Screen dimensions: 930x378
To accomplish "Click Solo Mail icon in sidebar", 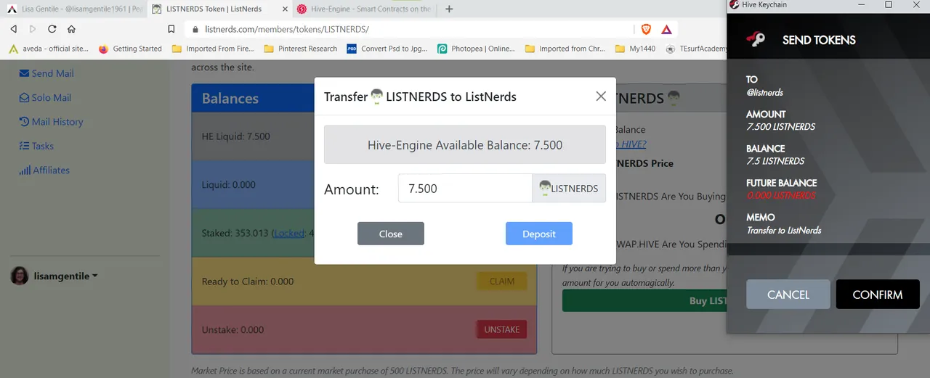I will click(x=24, y=97).
